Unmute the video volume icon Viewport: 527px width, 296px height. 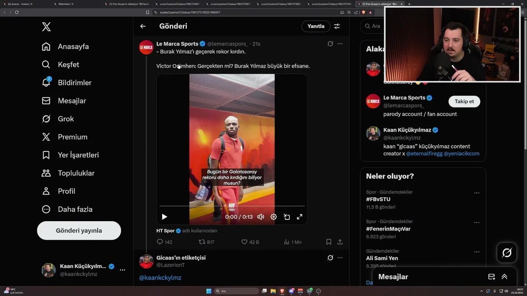tap(261, 217)
